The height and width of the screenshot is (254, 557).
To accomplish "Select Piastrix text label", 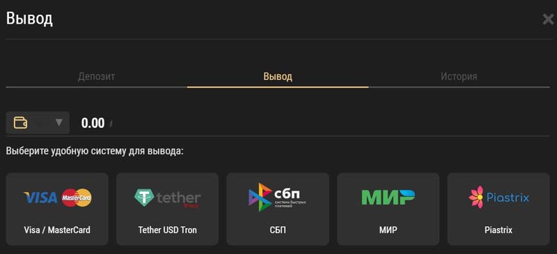I will point(499,230).
